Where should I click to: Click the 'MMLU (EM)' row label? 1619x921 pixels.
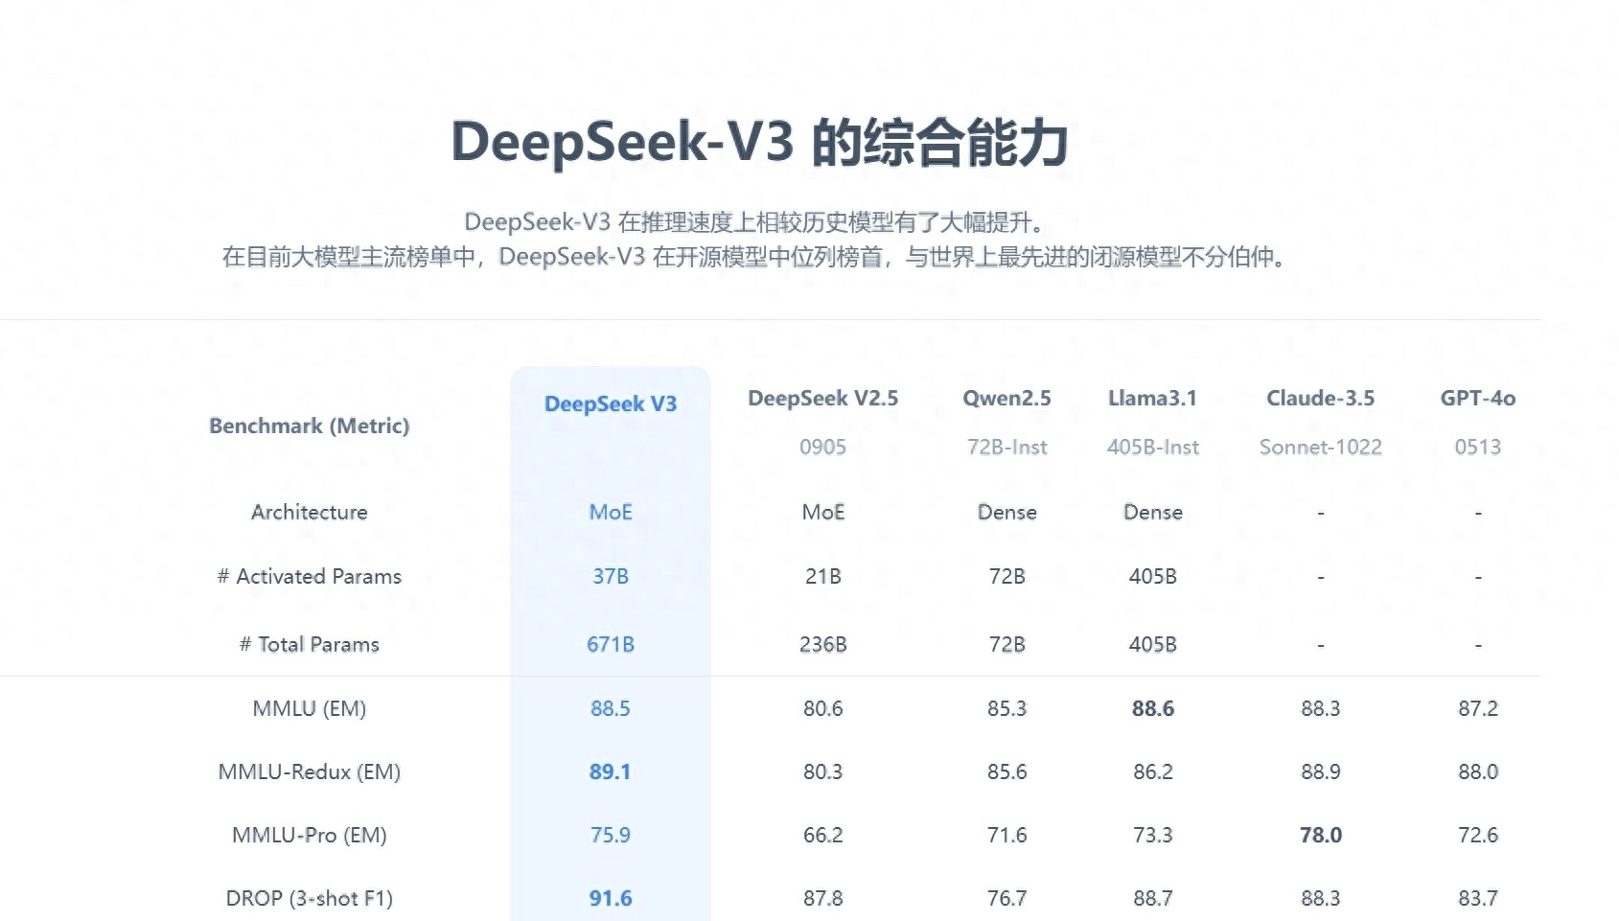(309, 708)
